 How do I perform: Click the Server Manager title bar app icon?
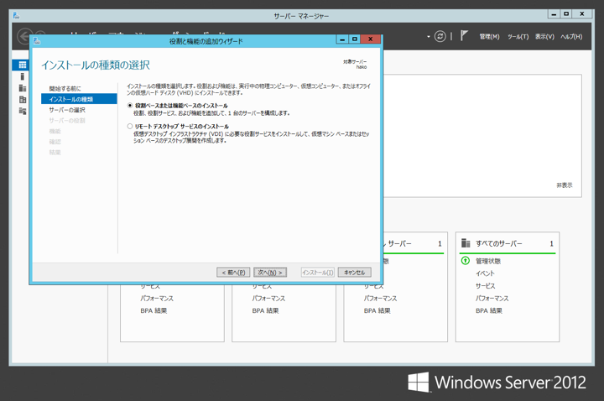(16, 16)
